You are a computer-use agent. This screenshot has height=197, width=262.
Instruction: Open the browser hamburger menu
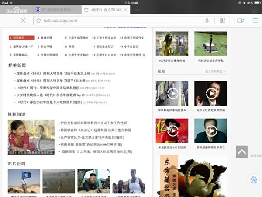tap(255, 21)
